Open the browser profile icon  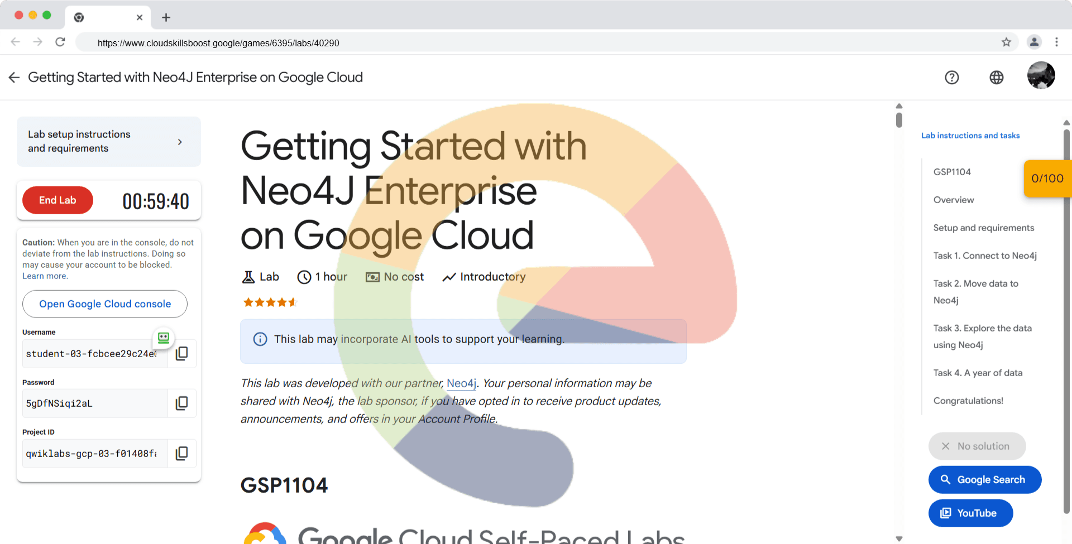pyautogui.click(x=1034, y=42)
